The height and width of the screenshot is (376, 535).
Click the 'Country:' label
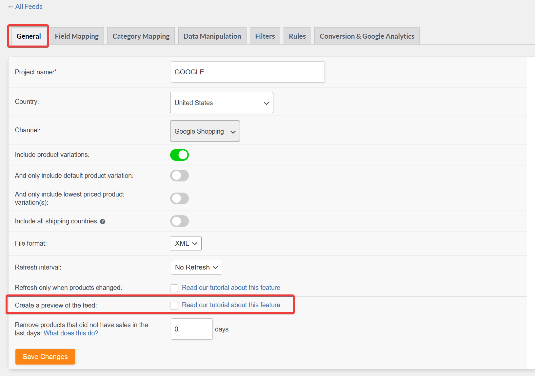pos(27,102)
